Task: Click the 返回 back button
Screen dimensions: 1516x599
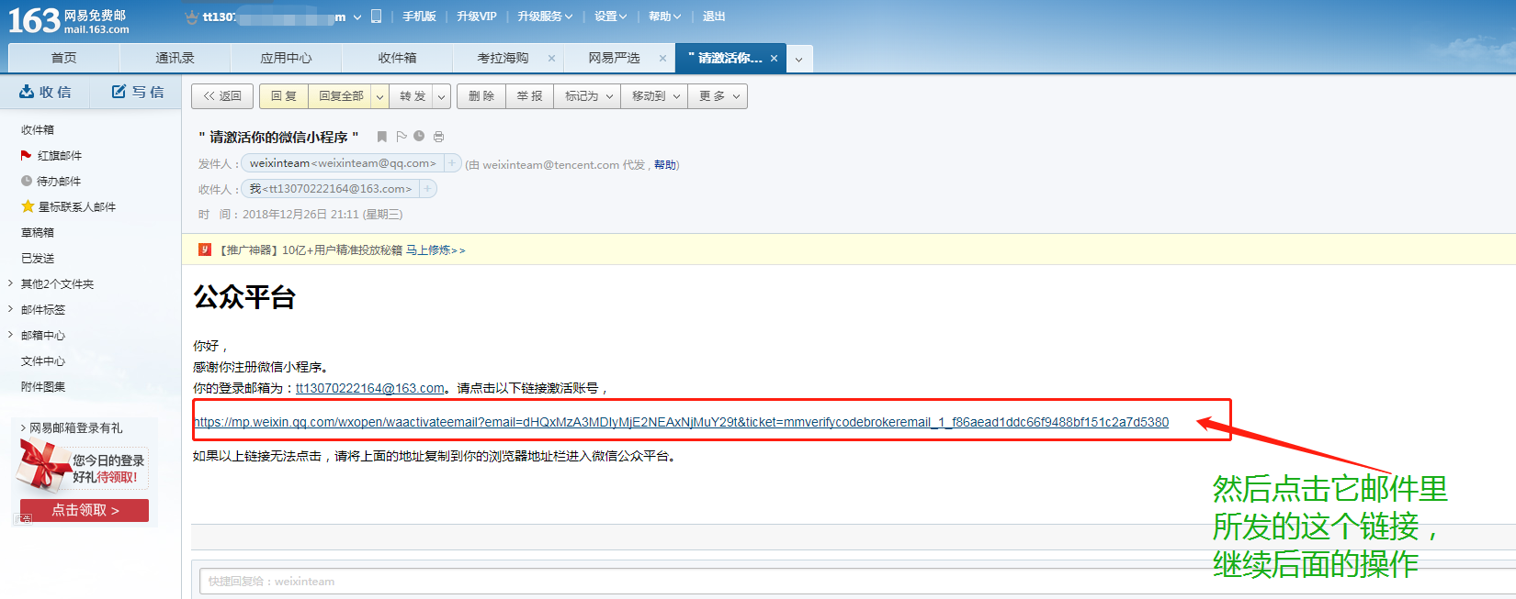Action: click(x=222, y=96)
